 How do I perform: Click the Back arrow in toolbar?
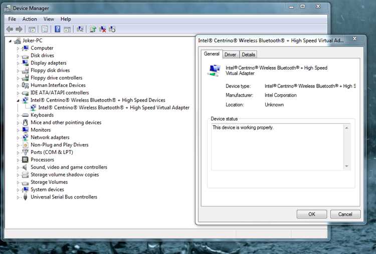[10, 29]
